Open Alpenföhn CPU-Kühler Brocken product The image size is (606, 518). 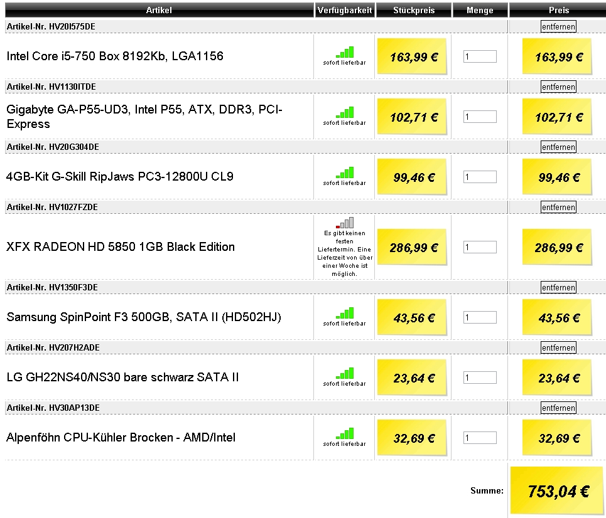(121, 438)
